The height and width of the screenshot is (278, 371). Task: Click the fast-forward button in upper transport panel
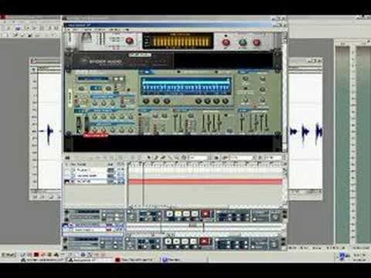(195, 214)
